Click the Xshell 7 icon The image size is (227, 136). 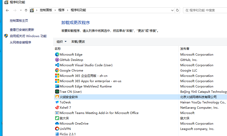57,107
